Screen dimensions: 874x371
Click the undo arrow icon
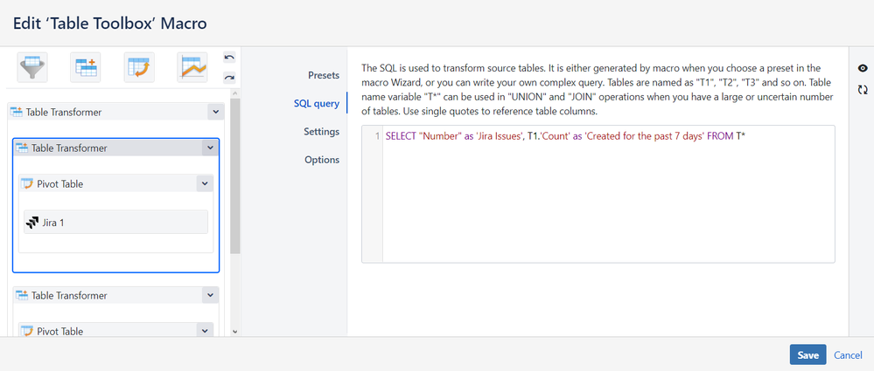tap(229, 58)
